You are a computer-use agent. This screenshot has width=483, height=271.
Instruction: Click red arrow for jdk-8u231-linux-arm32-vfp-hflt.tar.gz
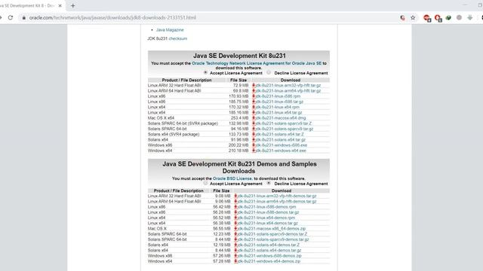(254, 85)
